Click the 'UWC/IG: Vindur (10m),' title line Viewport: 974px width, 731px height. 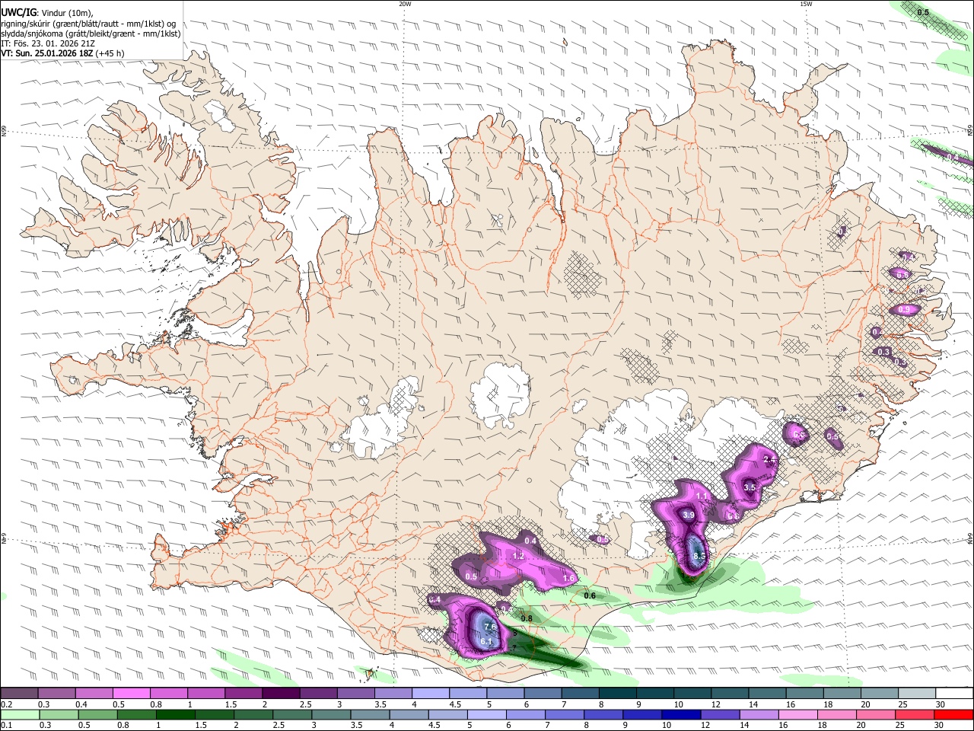coord(46,12)
